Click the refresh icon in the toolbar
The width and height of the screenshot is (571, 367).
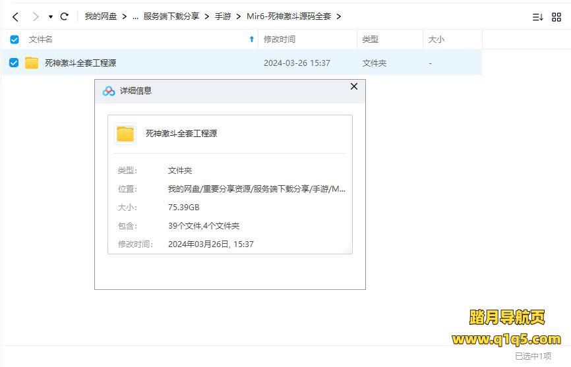tap(64, 16)
